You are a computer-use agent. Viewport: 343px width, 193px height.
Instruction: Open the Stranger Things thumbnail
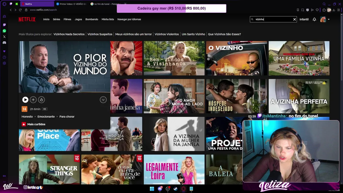(x=49, y=169)
